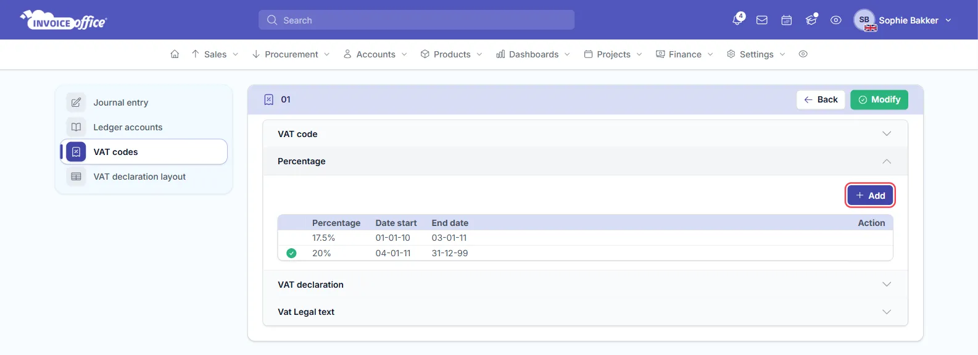Screen dimensions: 978x355
Task: Click the 31-12-99 end date
Action: point(450,253)
